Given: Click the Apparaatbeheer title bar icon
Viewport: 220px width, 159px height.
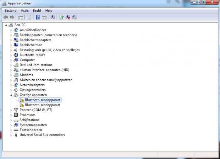Looking at the screenshot, I should tap(4, 3).
